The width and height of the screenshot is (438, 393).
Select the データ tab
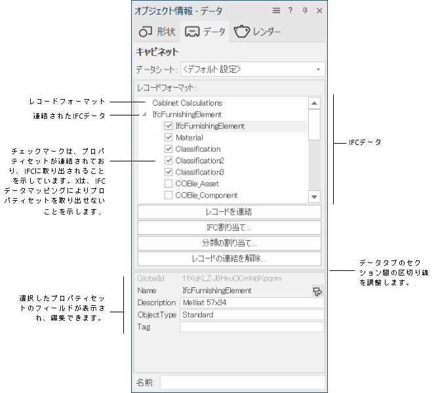205,31
